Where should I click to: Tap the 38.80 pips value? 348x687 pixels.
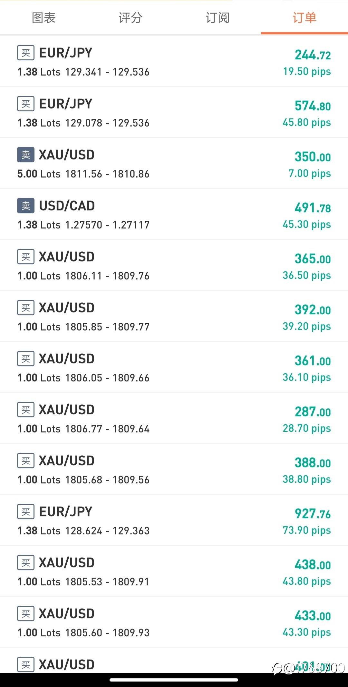(x=307, y=480)
